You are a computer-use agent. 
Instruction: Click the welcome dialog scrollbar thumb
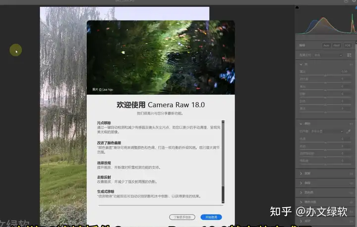tap(223, 154)
